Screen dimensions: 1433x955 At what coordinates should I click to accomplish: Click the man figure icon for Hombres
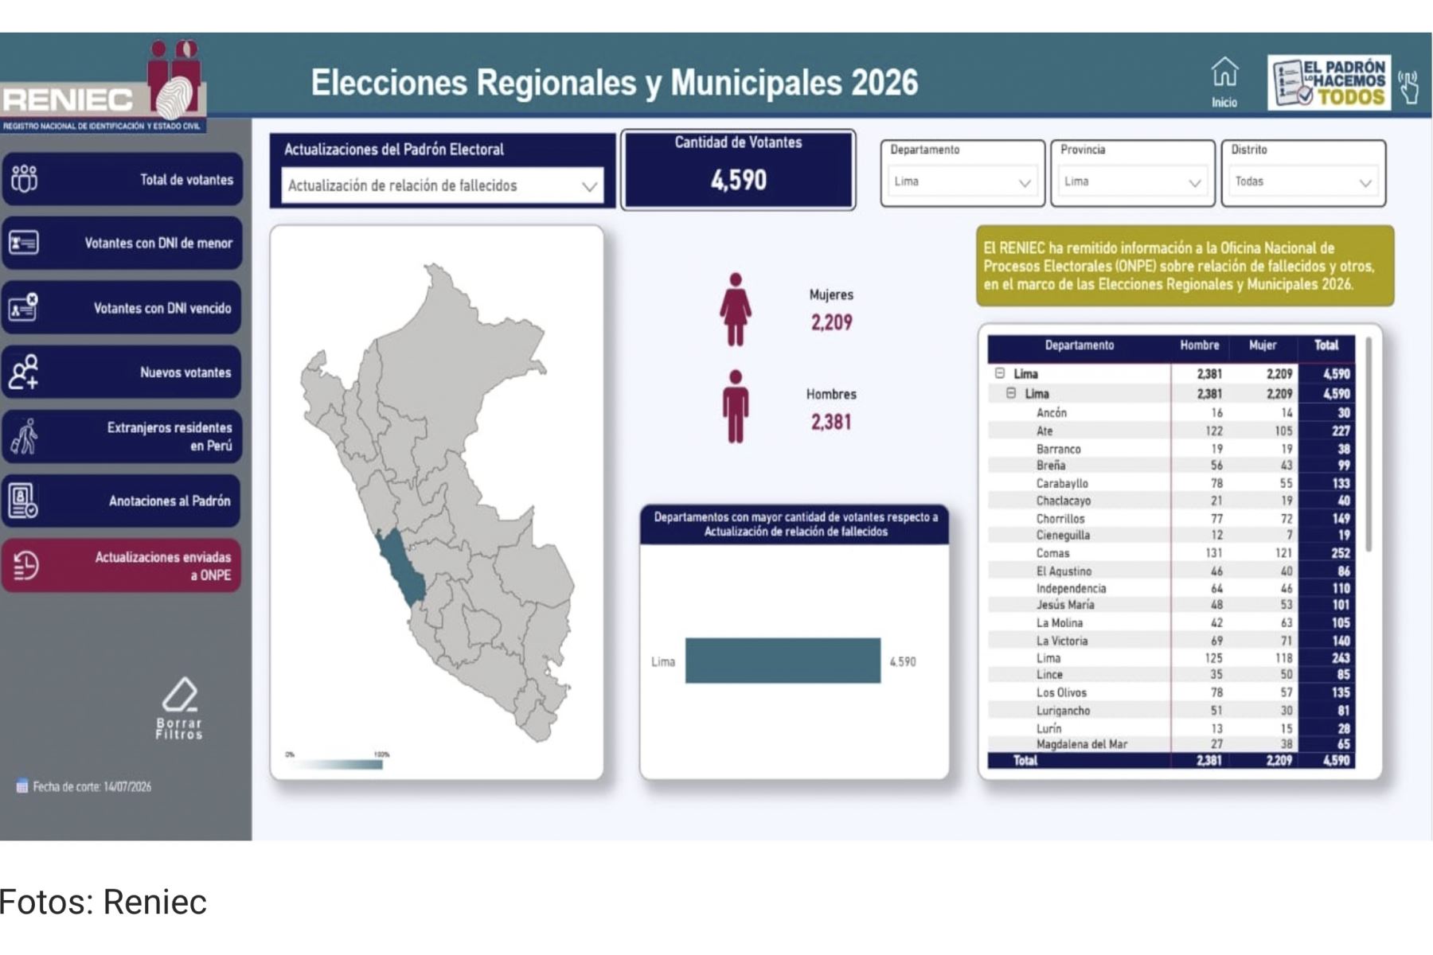736,406
